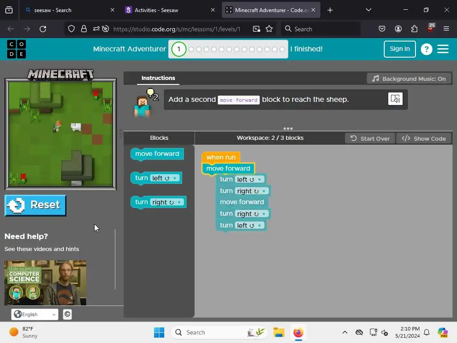This screenshot has height=343, width=457.
Task: Click the page permissions icon in address bar
Action: pyautogui.click(x=96, y=29)
